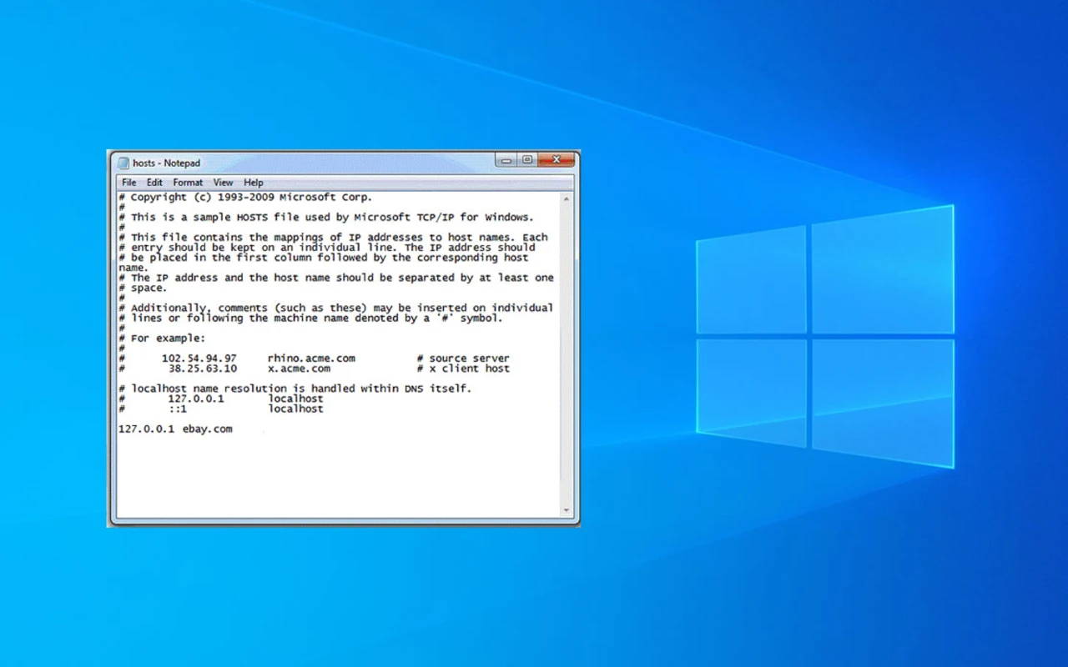Click the 'hosts - Notepad' title text
This screenshot has width=1068, height=667.
tap(167, 163)
